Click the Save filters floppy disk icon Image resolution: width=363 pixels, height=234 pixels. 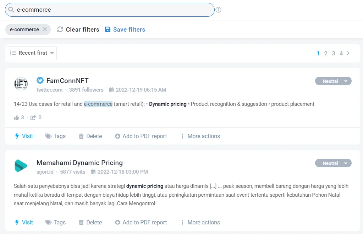click(x=108, y=29)
